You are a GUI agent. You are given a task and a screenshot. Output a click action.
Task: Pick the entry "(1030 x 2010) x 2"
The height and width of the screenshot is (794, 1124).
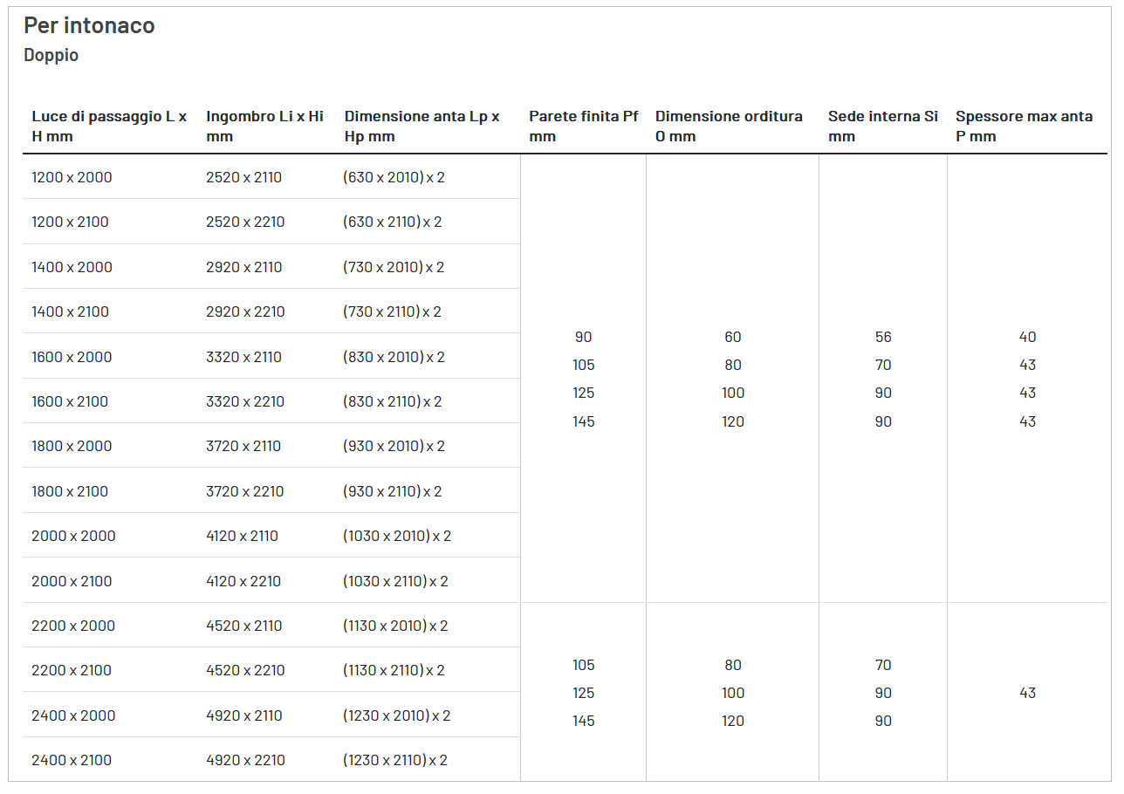pyautogui.click(x=398, y=536)
